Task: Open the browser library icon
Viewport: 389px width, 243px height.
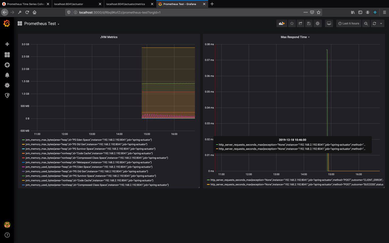Action: click(x=353, y=12)
